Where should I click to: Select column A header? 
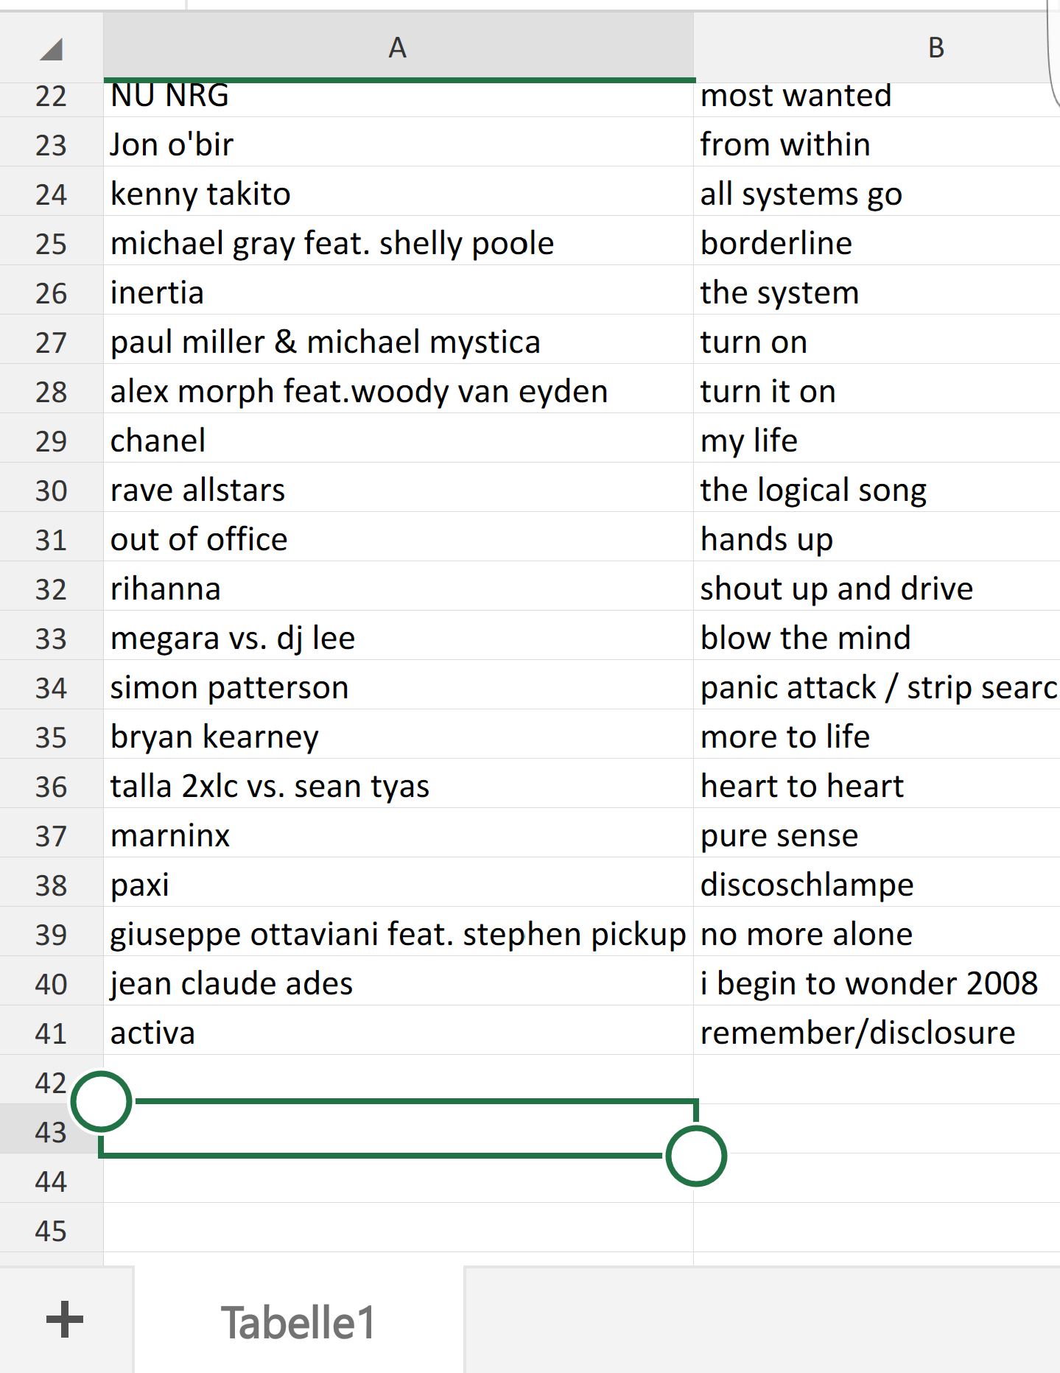point(398,48)
